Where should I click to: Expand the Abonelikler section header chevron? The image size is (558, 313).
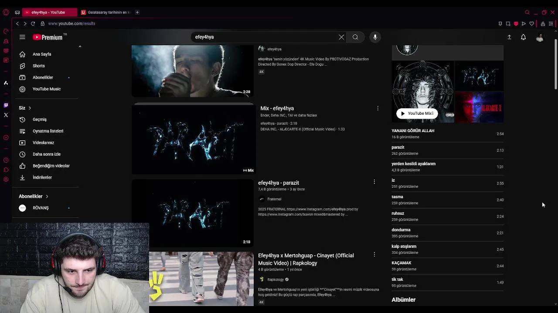click(x=47, y=196)
